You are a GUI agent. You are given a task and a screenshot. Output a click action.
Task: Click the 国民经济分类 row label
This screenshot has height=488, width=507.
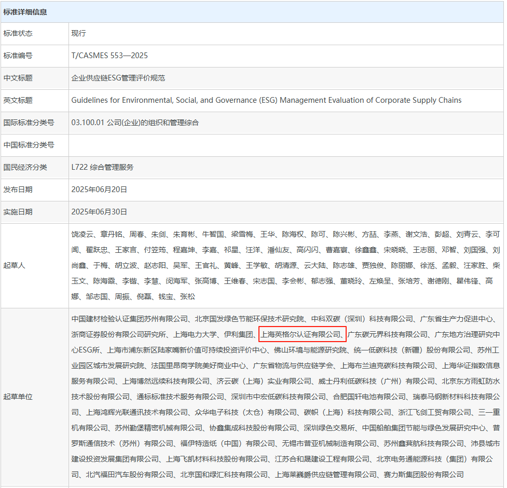(x=25, y=167)
